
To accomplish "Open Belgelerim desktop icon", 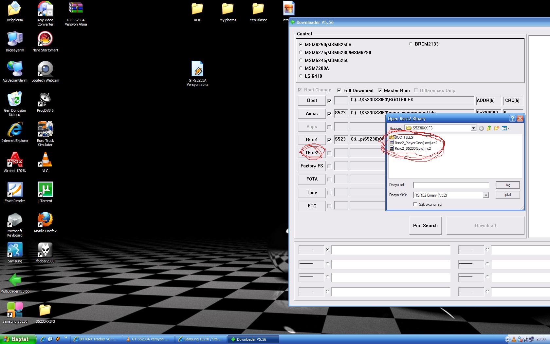I will (x=15, y=11).
